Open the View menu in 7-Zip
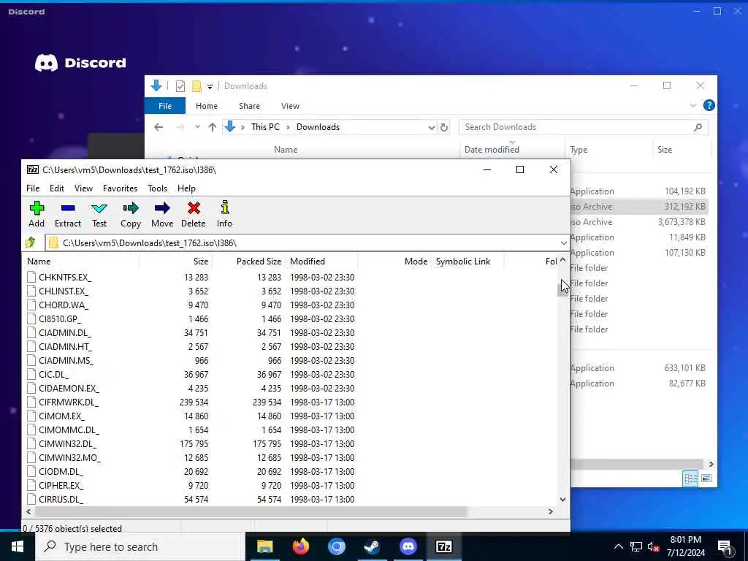The width and height of the screenshot is (748, 561). coord(83,188)
